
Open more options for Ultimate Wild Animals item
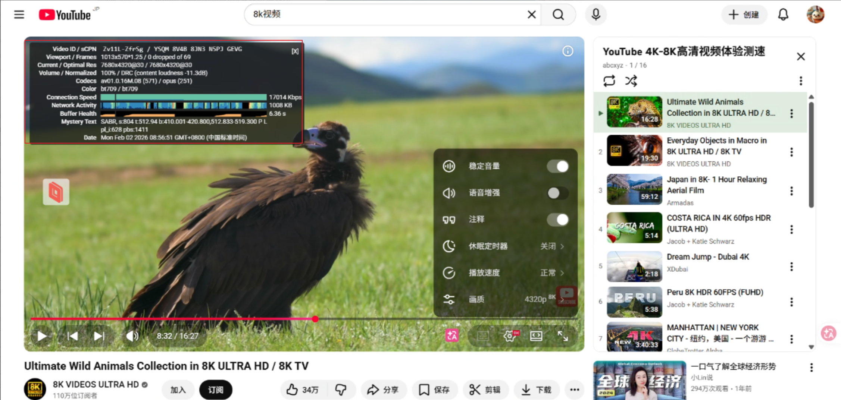(x=791, y=113)
